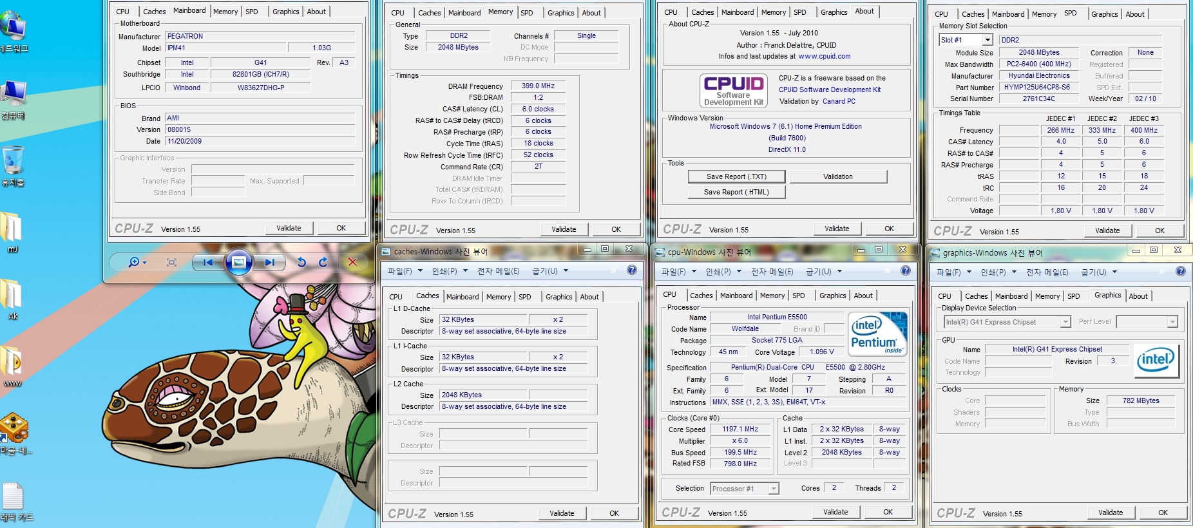Switch to Graphics tab in Memory window
1193x528 pixels.
click(560, 13)
